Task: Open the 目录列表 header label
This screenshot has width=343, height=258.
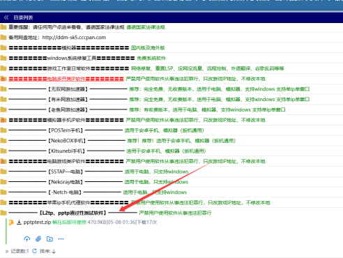Action: click(23, 17)
